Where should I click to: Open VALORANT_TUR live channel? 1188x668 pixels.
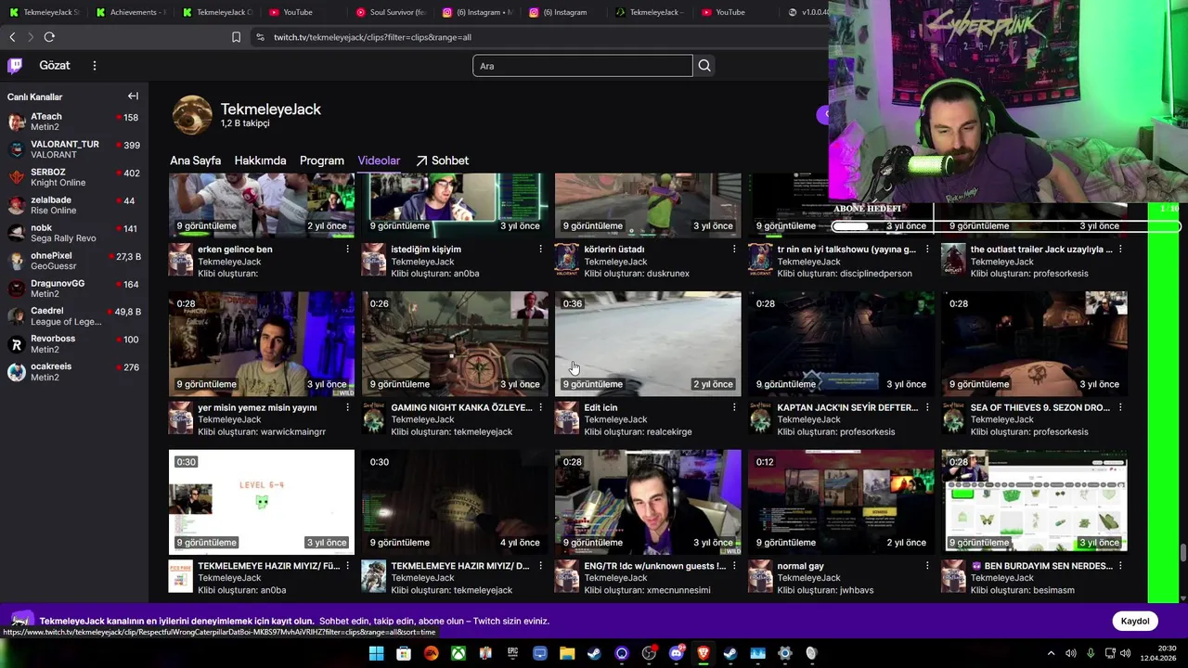click(74, 149)
